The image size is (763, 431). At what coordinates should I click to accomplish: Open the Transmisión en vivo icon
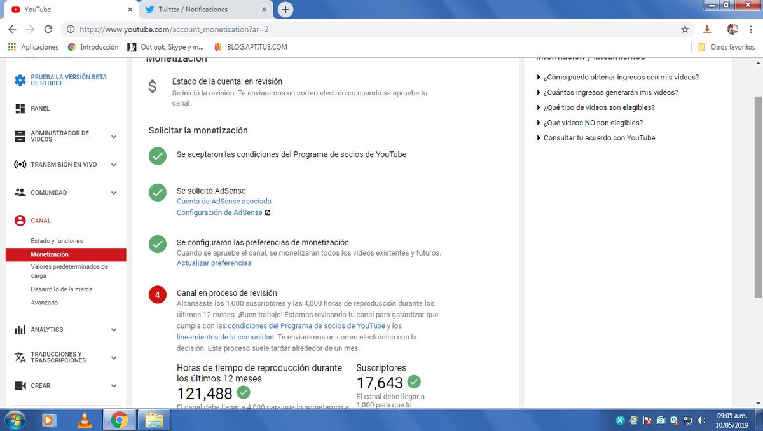coord(20,165)
